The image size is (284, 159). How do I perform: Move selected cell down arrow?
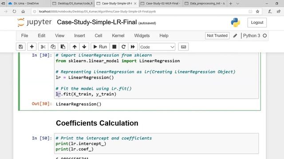pos(84,47)
